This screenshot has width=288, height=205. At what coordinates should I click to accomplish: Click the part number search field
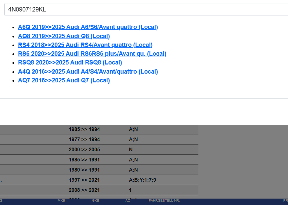click(x=145, y=9)
